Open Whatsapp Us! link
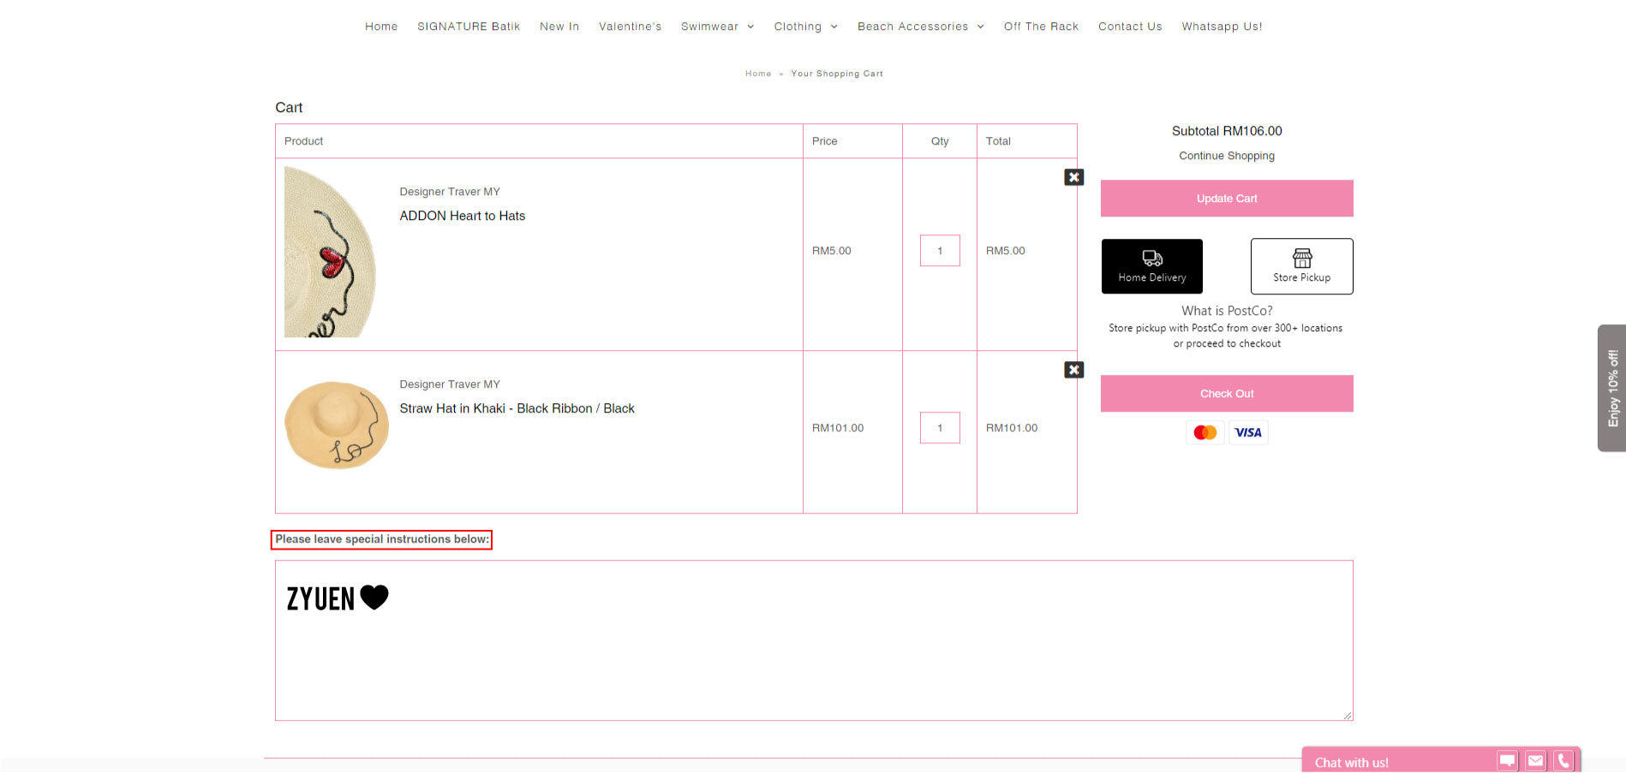This screenshot has width=1626, height=773. pos(1222,27)
